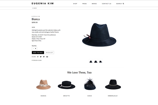Screen dimensions: 158x105
Task: Select the first hat thumbnail view
Action: tap(91, 61)
